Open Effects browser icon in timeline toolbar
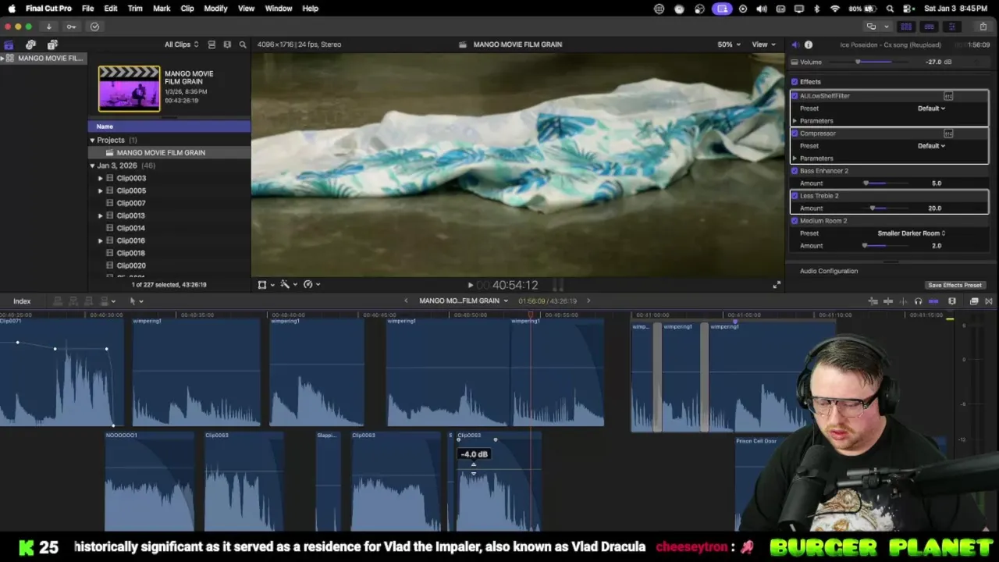999x562 pixels. (x=974, y=301)
